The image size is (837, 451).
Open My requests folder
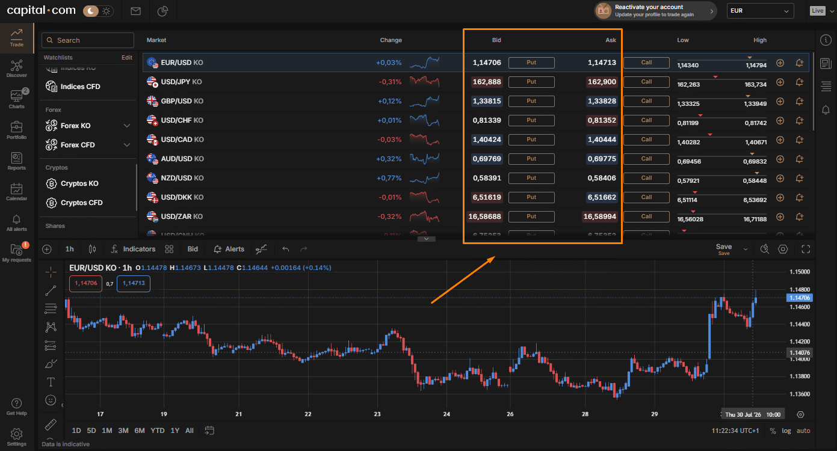pos(16,253)
